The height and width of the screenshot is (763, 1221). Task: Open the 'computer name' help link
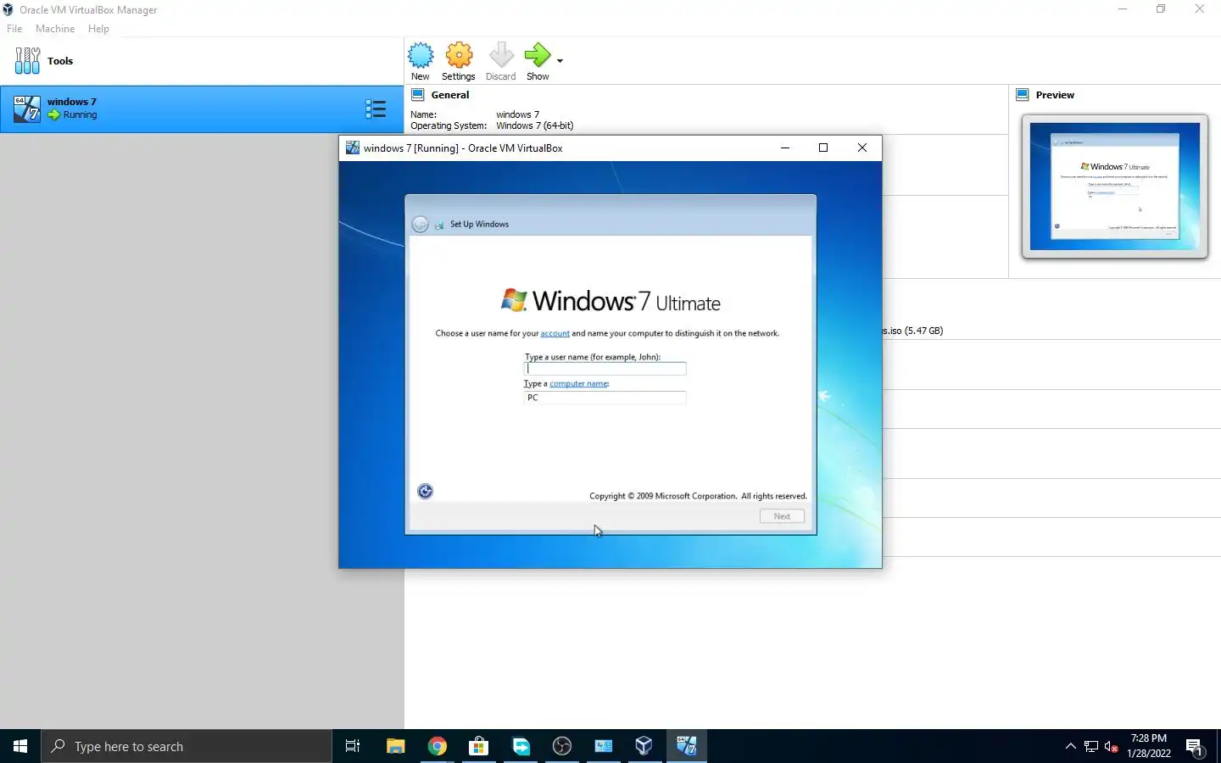click(x=579, y=384)
